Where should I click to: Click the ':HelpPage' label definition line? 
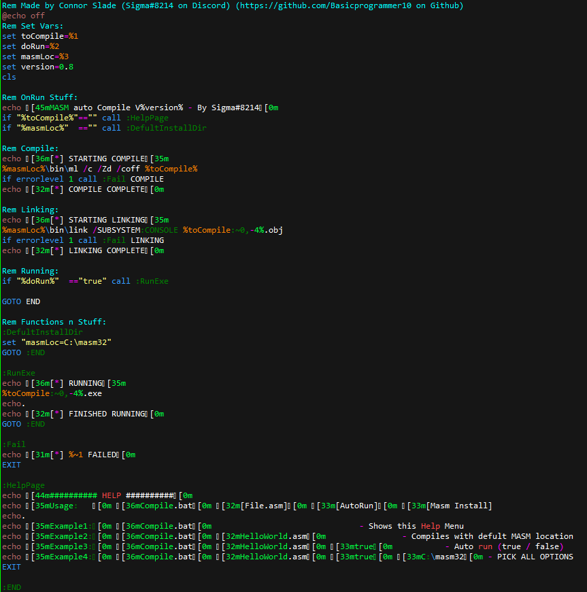[23, 484]
